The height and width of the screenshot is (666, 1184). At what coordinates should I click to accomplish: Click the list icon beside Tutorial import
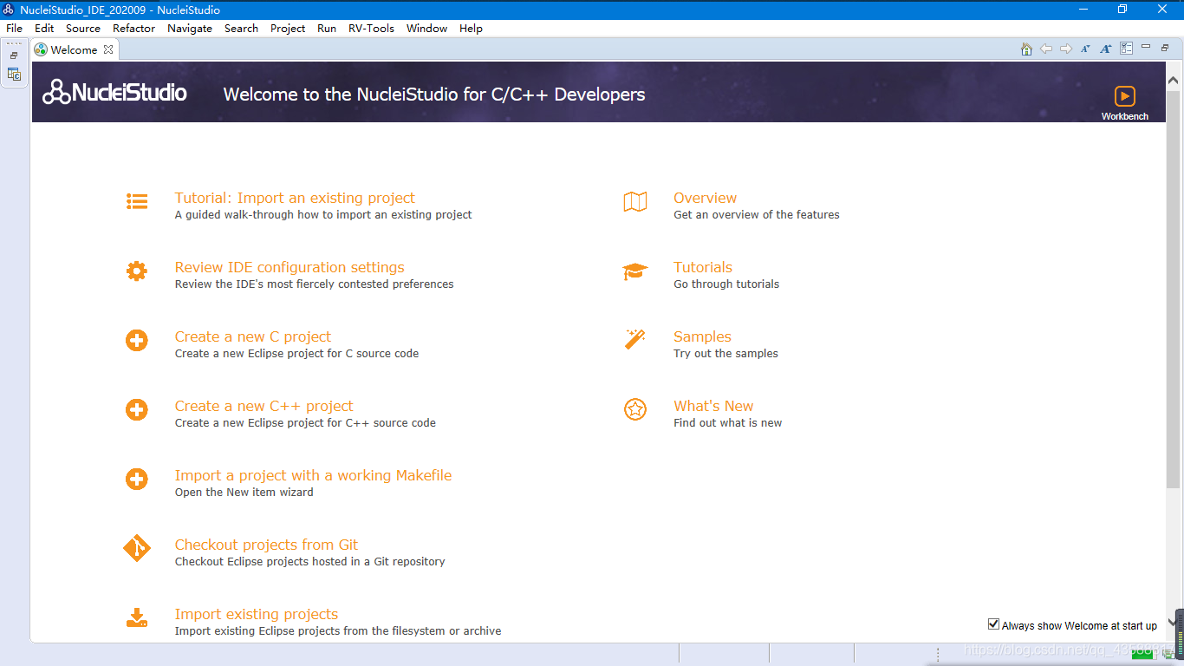click(x=137, y=201)
